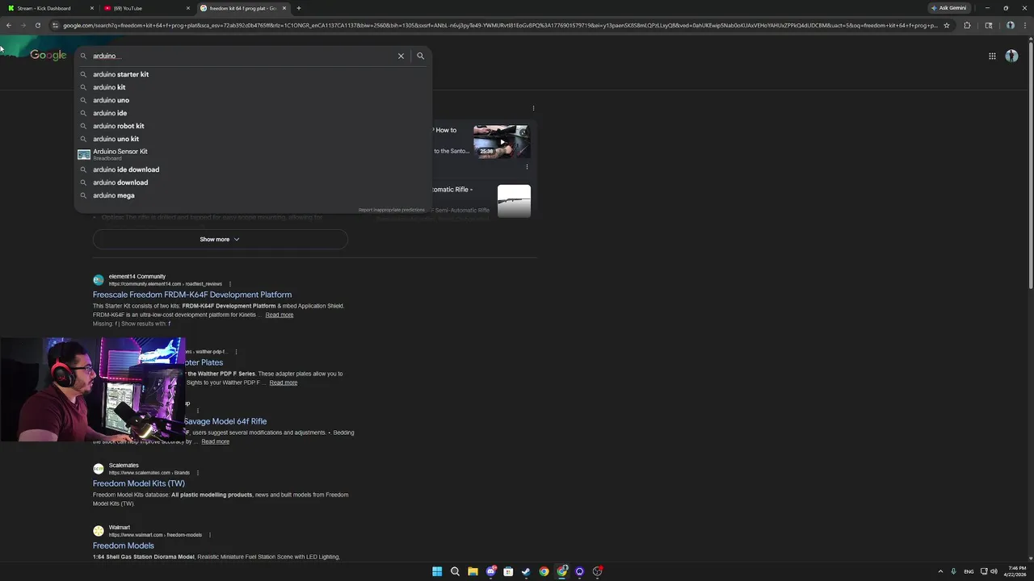Open Steam from the taskbar

(x=526, y=571)
